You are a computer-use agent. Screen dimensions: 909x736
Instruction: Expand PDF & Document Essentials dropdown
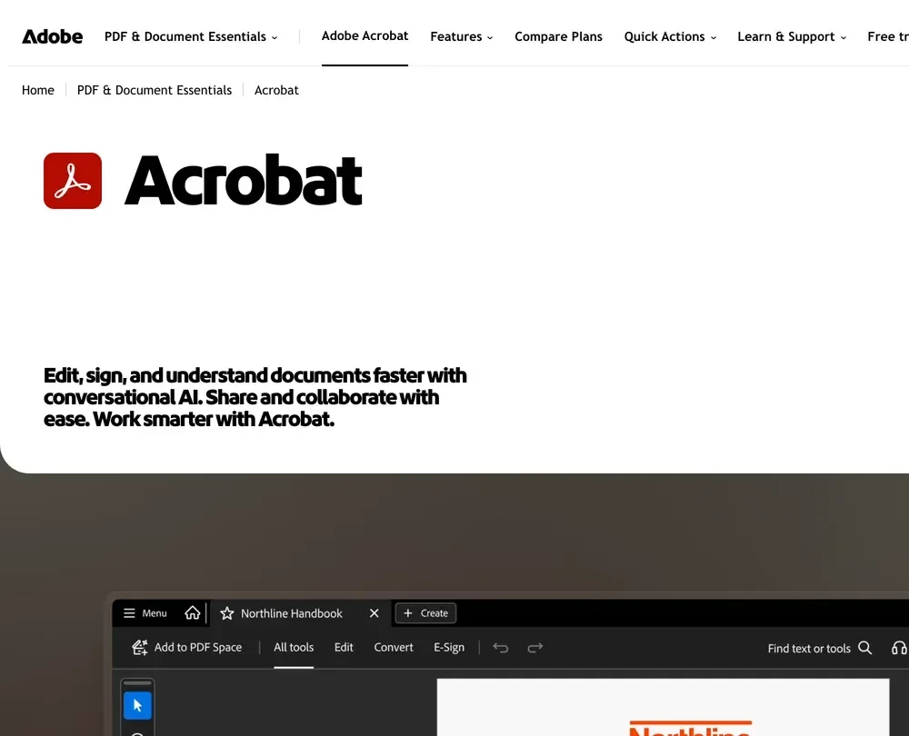[191, 36]
